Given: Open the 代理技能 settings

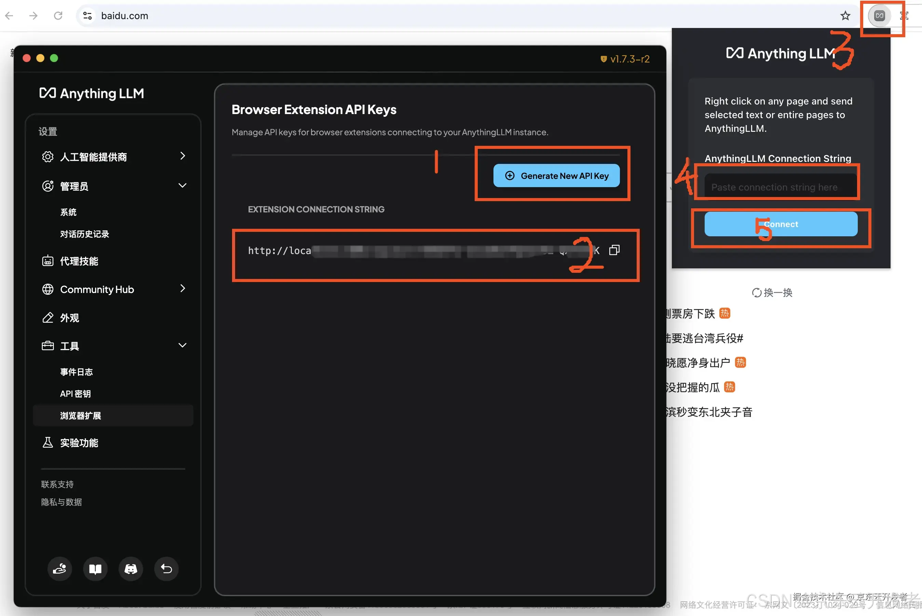Looking at the screenshot, I should pos(79,261).
